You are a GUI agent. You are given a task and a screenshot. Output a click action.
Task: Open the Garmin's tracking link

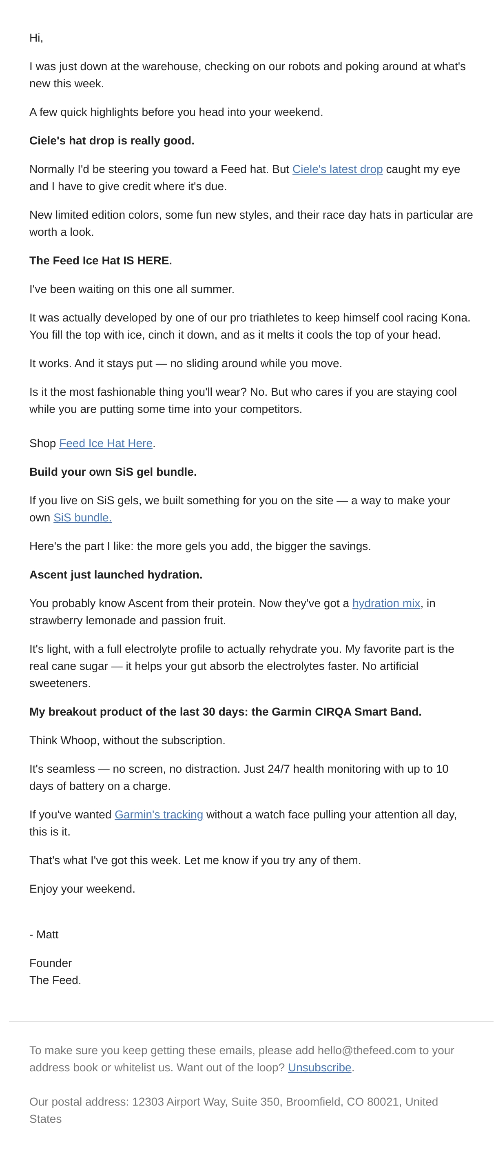click(159, 814)
